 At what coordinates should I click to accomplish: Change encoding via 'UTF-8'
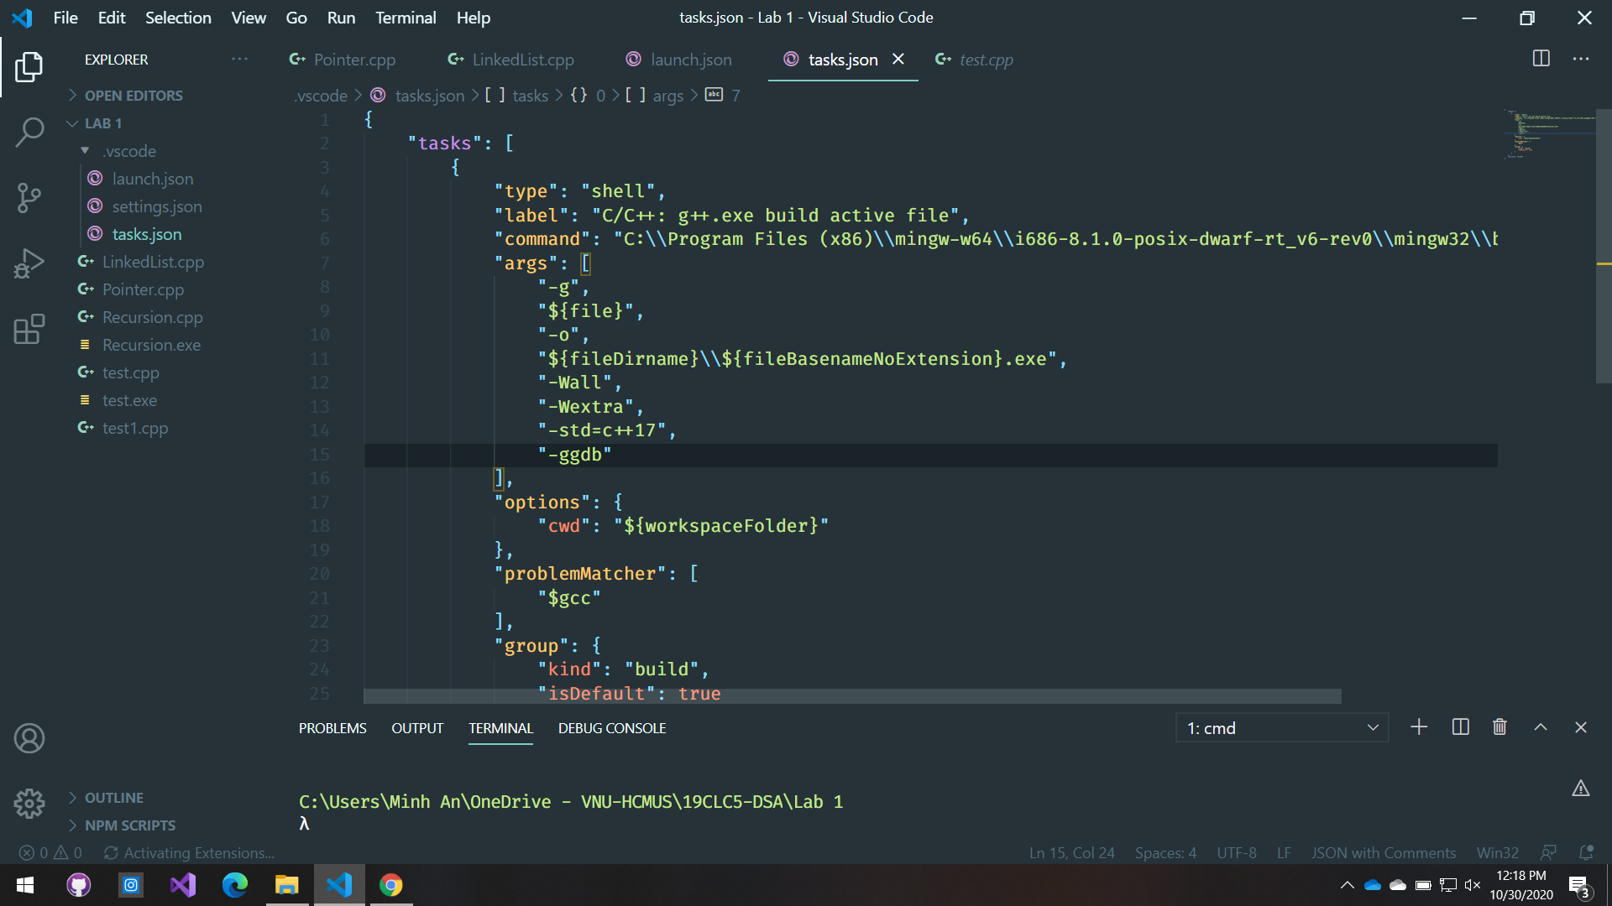click(1237, 852)
